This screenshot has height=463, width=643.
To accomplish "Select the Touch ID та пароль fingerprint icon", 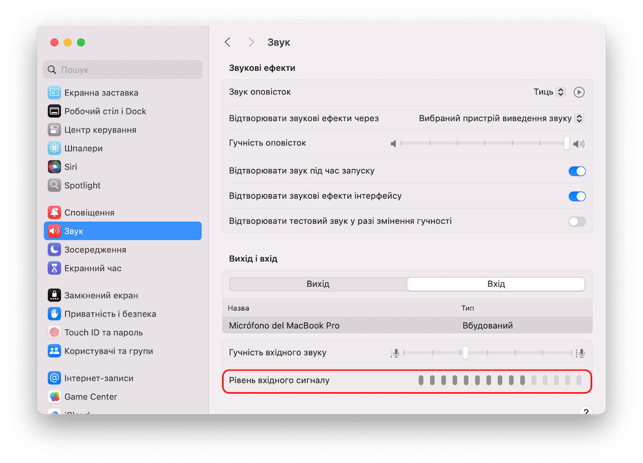I will point(54,332).
